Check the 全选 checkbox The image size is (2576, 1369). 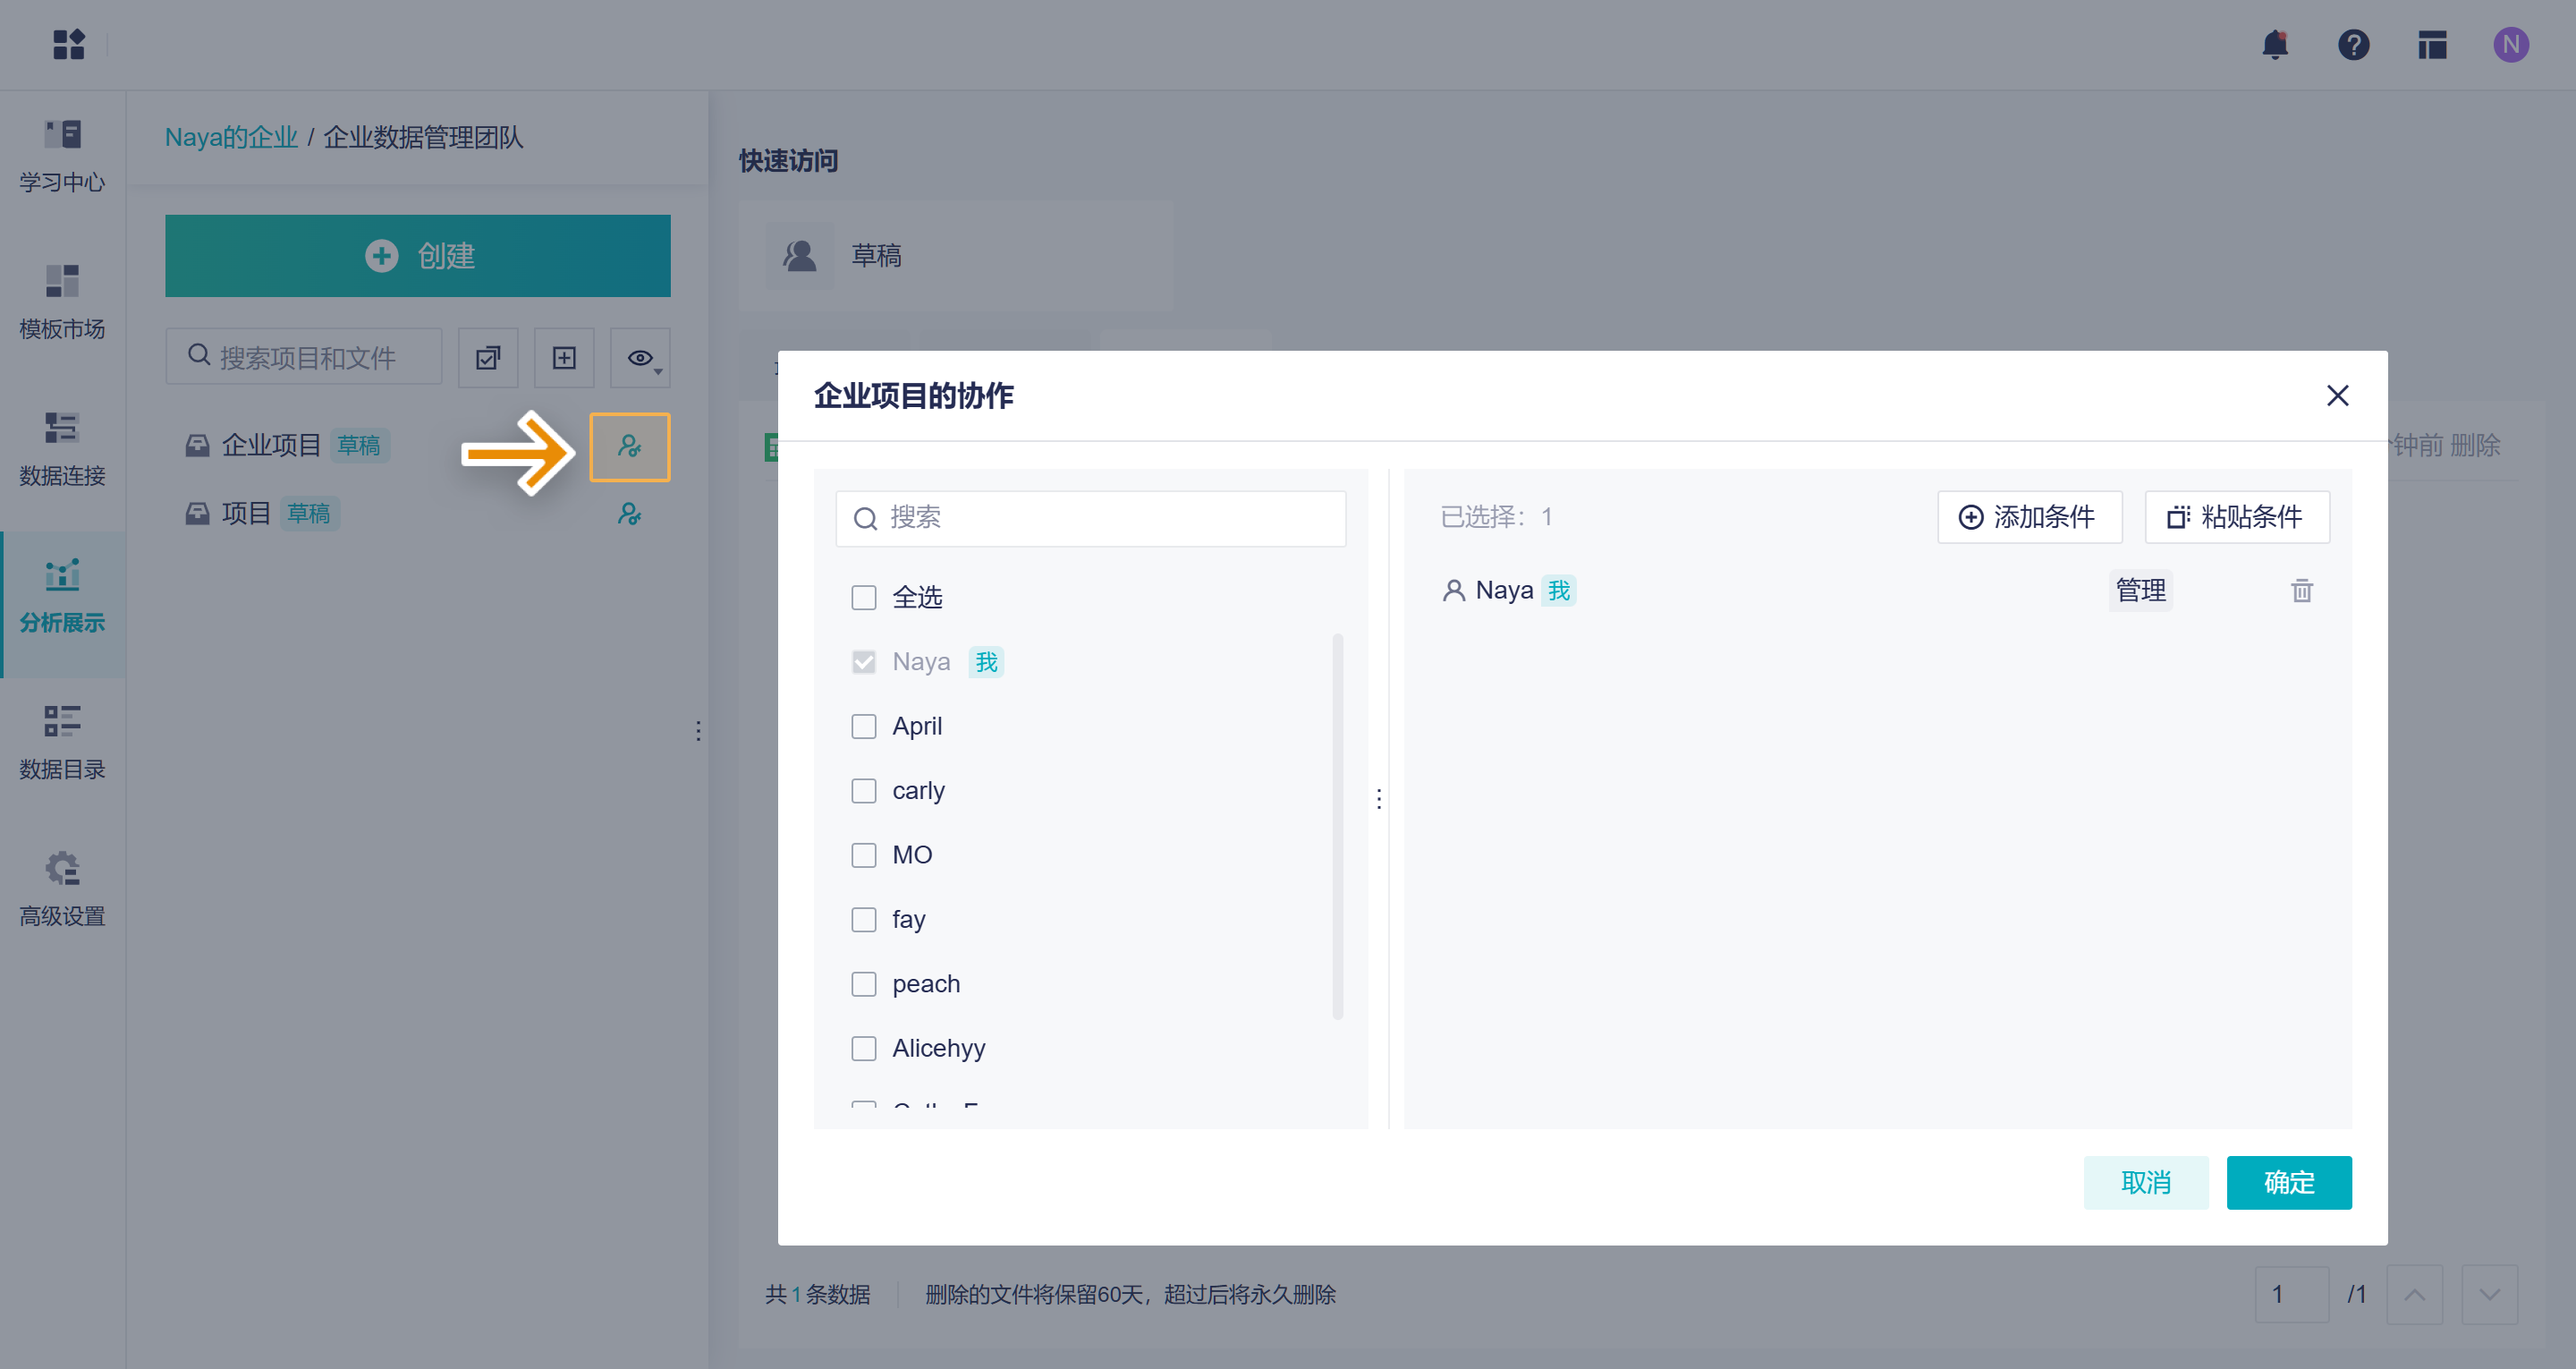pos(863,598)
